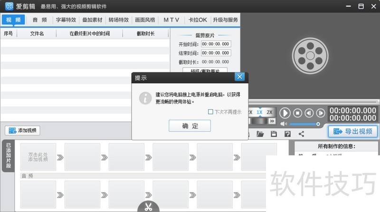The width and height of the screenshot is (380, 212).
Task: Click the play button in the preview controls
Action: (285, 113)
